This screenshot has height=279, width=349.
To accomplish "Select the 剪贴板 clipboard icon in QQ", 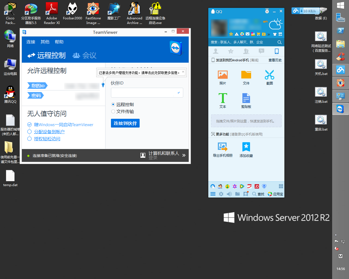I will 246,98.
